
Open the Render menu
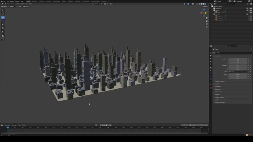[12, 1]
